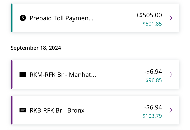Click the -$6.94 amount on Manhattan toll
This screenshot has width=190, height=130.
click(153, 72)
